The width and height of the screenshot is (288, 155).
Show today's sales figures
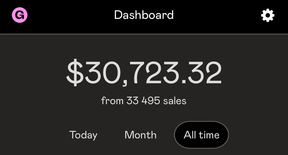(83, 135)
